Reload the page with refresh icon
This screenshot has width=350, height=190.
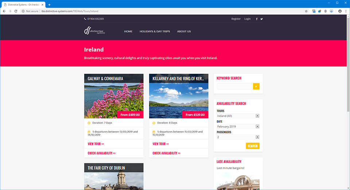pyautogui.click(x=16, y=11)
